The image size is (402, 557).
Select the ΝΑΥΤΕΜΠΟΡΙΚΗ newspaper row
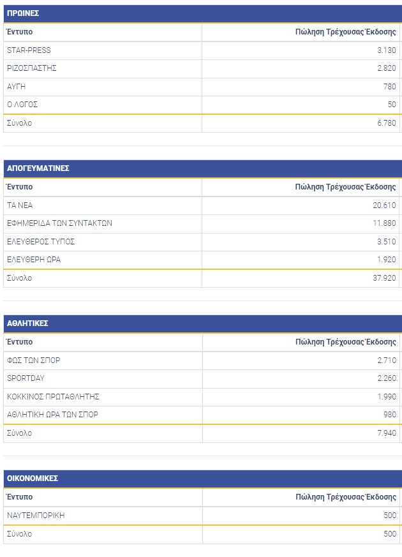tap(36, 516)
